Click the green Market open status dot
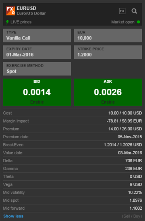This screenshot has height=221, width=145. pyautogui.click(x=139, y=22)
